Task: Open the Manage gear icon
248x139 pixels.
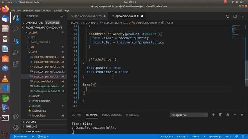Action: click(x=15, y=127)
